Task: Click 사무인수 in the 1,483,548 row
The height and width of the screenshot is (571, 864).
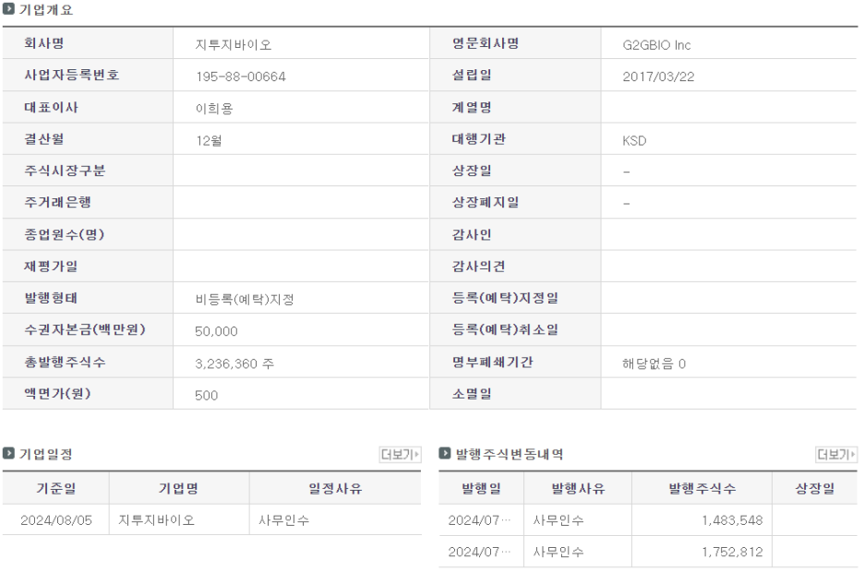Action: [x=558, y=520]
